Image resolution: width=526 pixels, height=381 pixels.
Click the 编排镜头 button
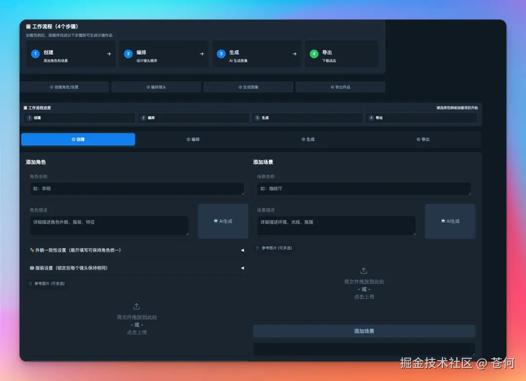(156, 87)
